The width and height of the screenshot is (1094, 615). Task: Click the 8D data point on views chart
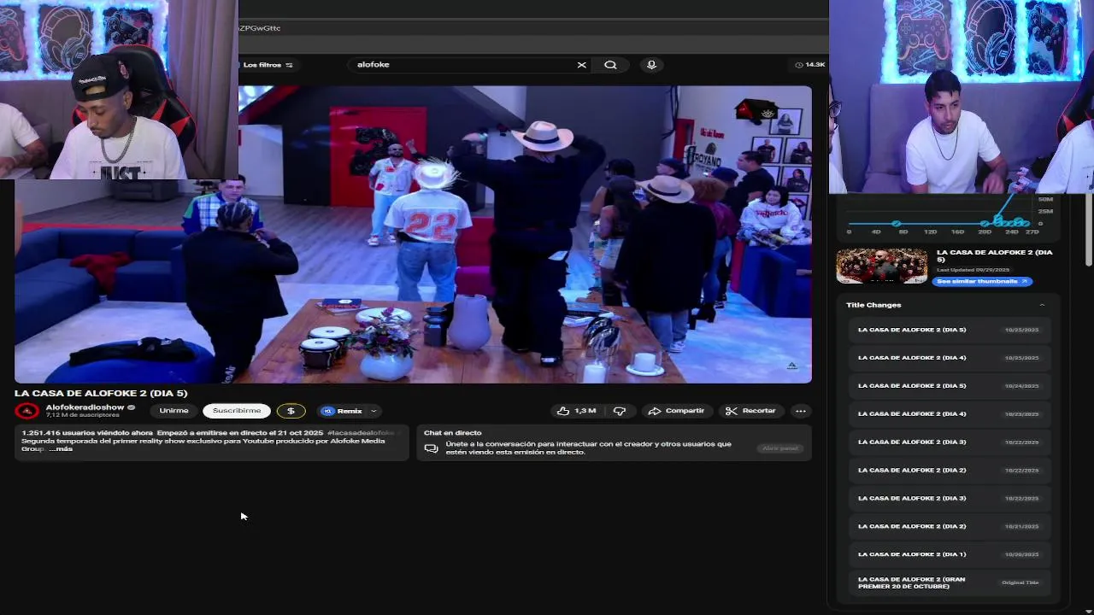pyautogui.click(x=897, y=224)
